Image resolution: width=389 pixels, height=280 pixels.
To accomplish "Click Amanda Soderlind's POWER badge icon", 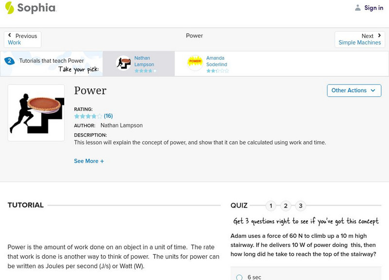I will tap(194, 62).
